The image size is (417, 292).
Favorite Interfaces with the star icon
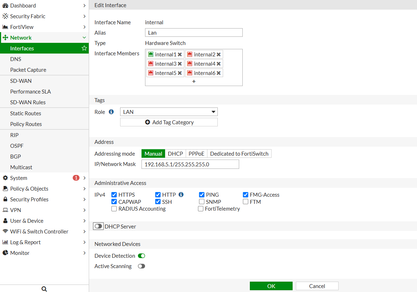pyautogui.click(x=84, y=48)
